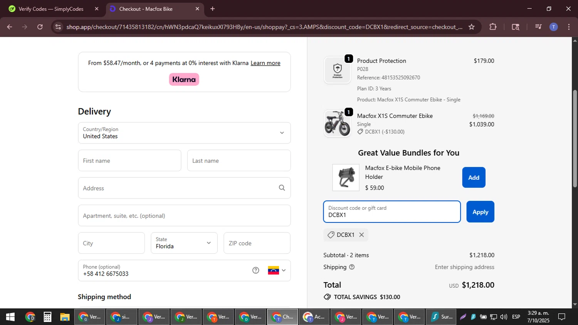The image size is (578, 325).
Task: Open network settings tray icon
Action: pos(494,317)
